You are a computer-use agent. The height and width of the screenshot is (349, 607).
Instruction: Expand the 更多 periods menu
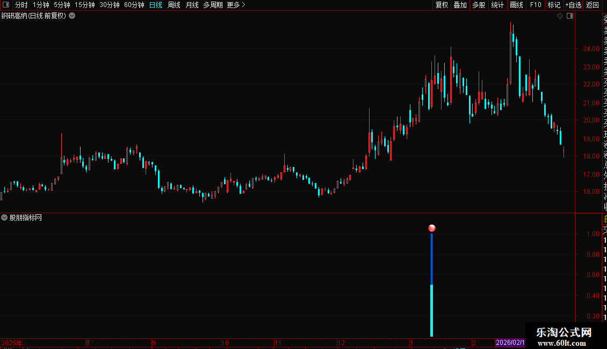tap(236, 5)
